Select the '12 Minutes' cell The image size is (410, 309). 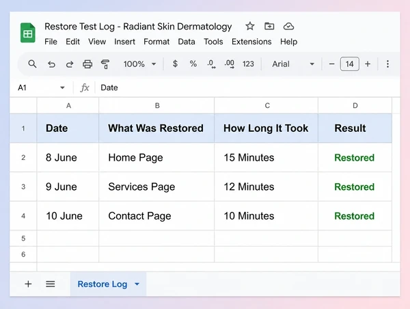click(266, 187)
